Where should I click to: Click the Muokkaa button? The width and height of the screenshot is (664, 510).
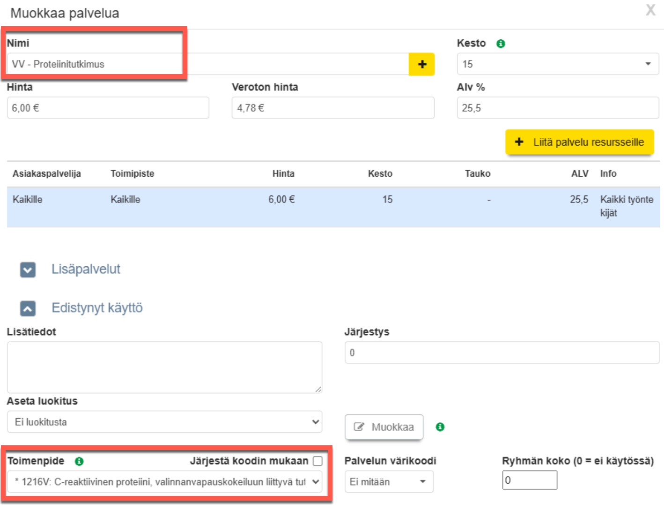click(384, 427)
